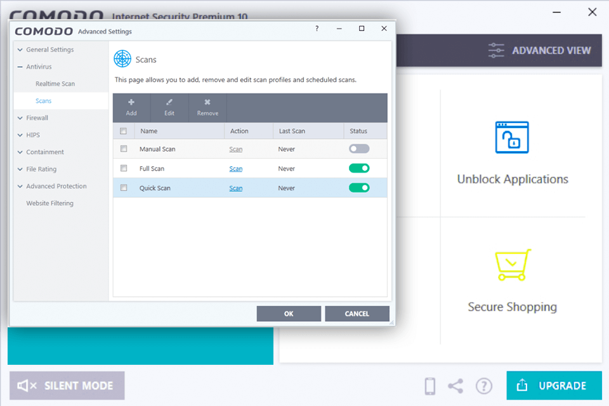Activate SILENT MODE button label

[x=79, y=386]
